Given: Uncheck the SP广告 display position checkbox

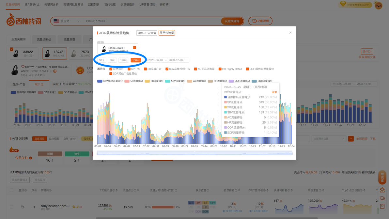Looking at the screenshot, I should pyautogui.click(x=129, y=69).
